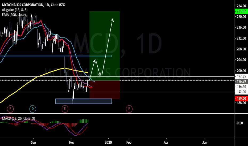Click the 208.00 price axis label
The height and width of the screenshot is (146, 248).
(x=241, y=49)
